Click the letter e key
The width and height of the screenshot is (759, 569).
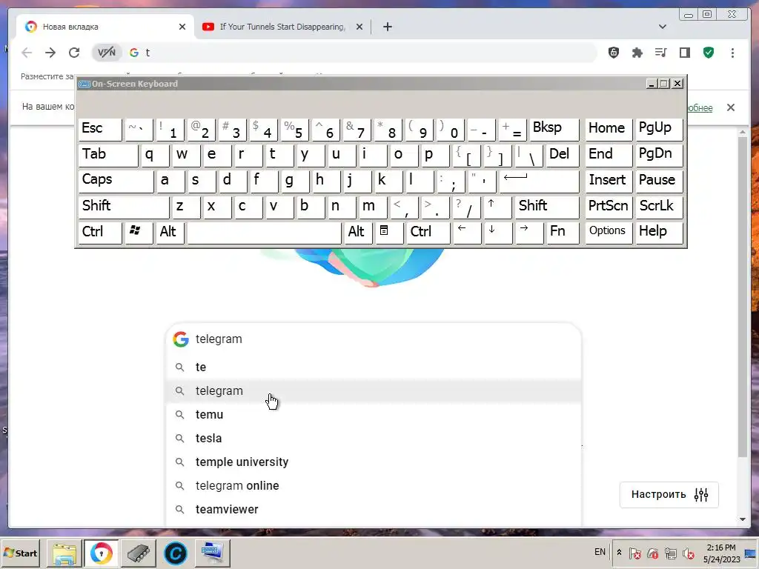[217, 155]
